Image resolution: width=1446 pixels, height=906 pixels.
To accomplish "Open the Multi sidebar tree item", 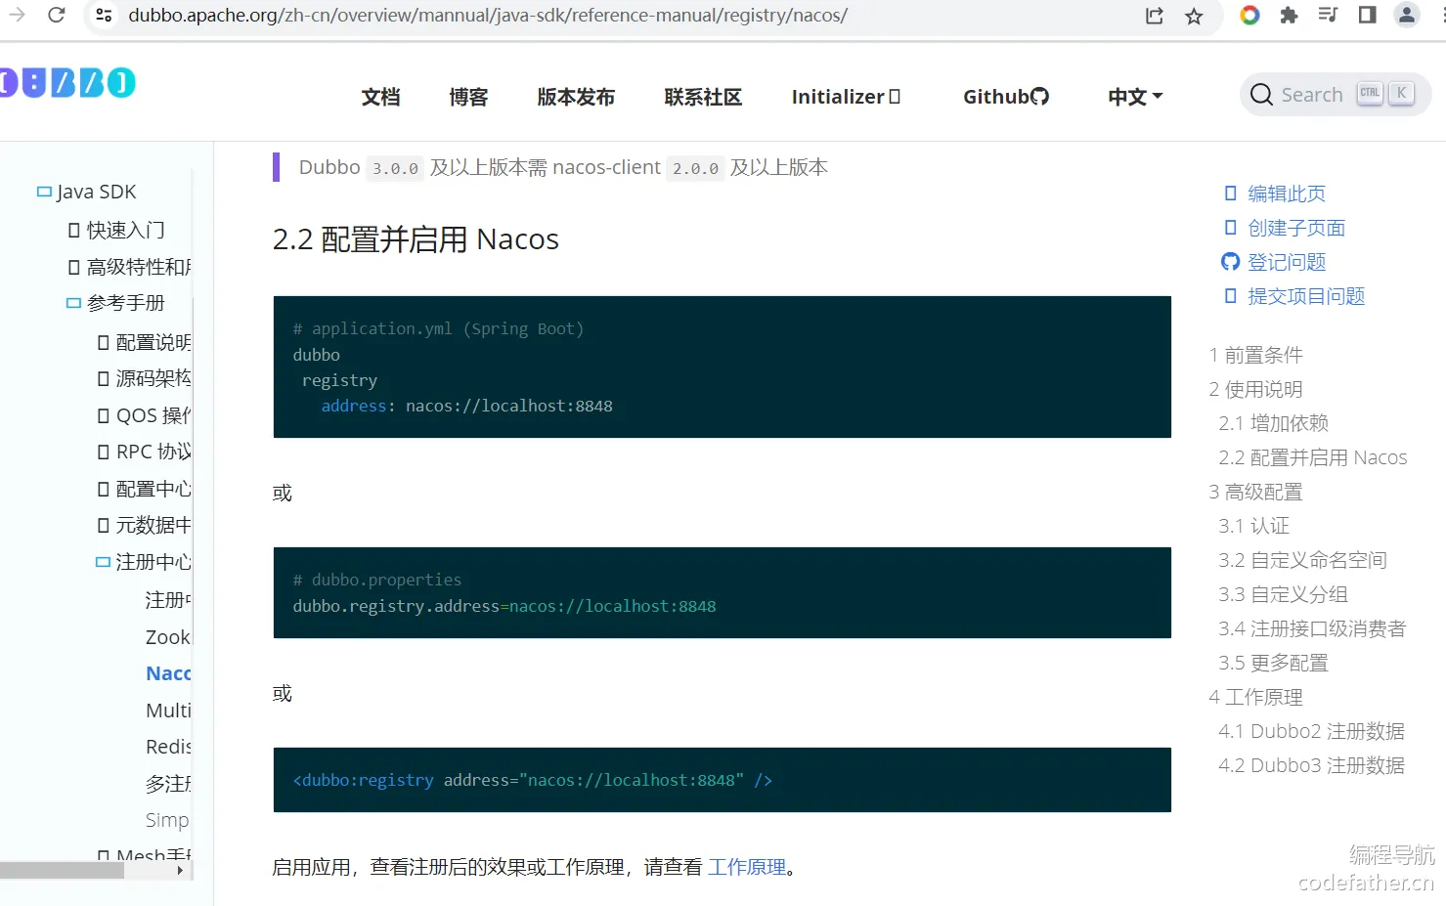I will pos(168,711).
